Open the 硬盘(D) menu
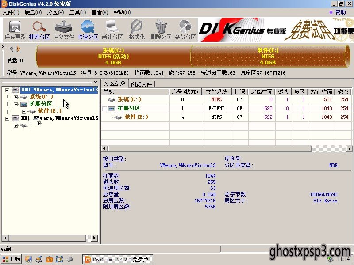The width and height of the screenshot is (354, 265). [x=33, y=12]
